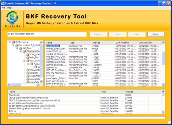Open the Help menu

[9, 8]
